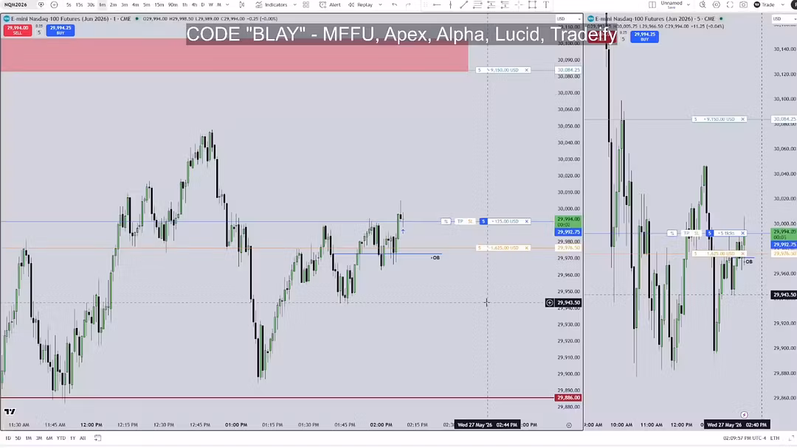This screenshot has width=797, height=448.
Task: Open the indicator templates grid icon
Action: (306, 4)
